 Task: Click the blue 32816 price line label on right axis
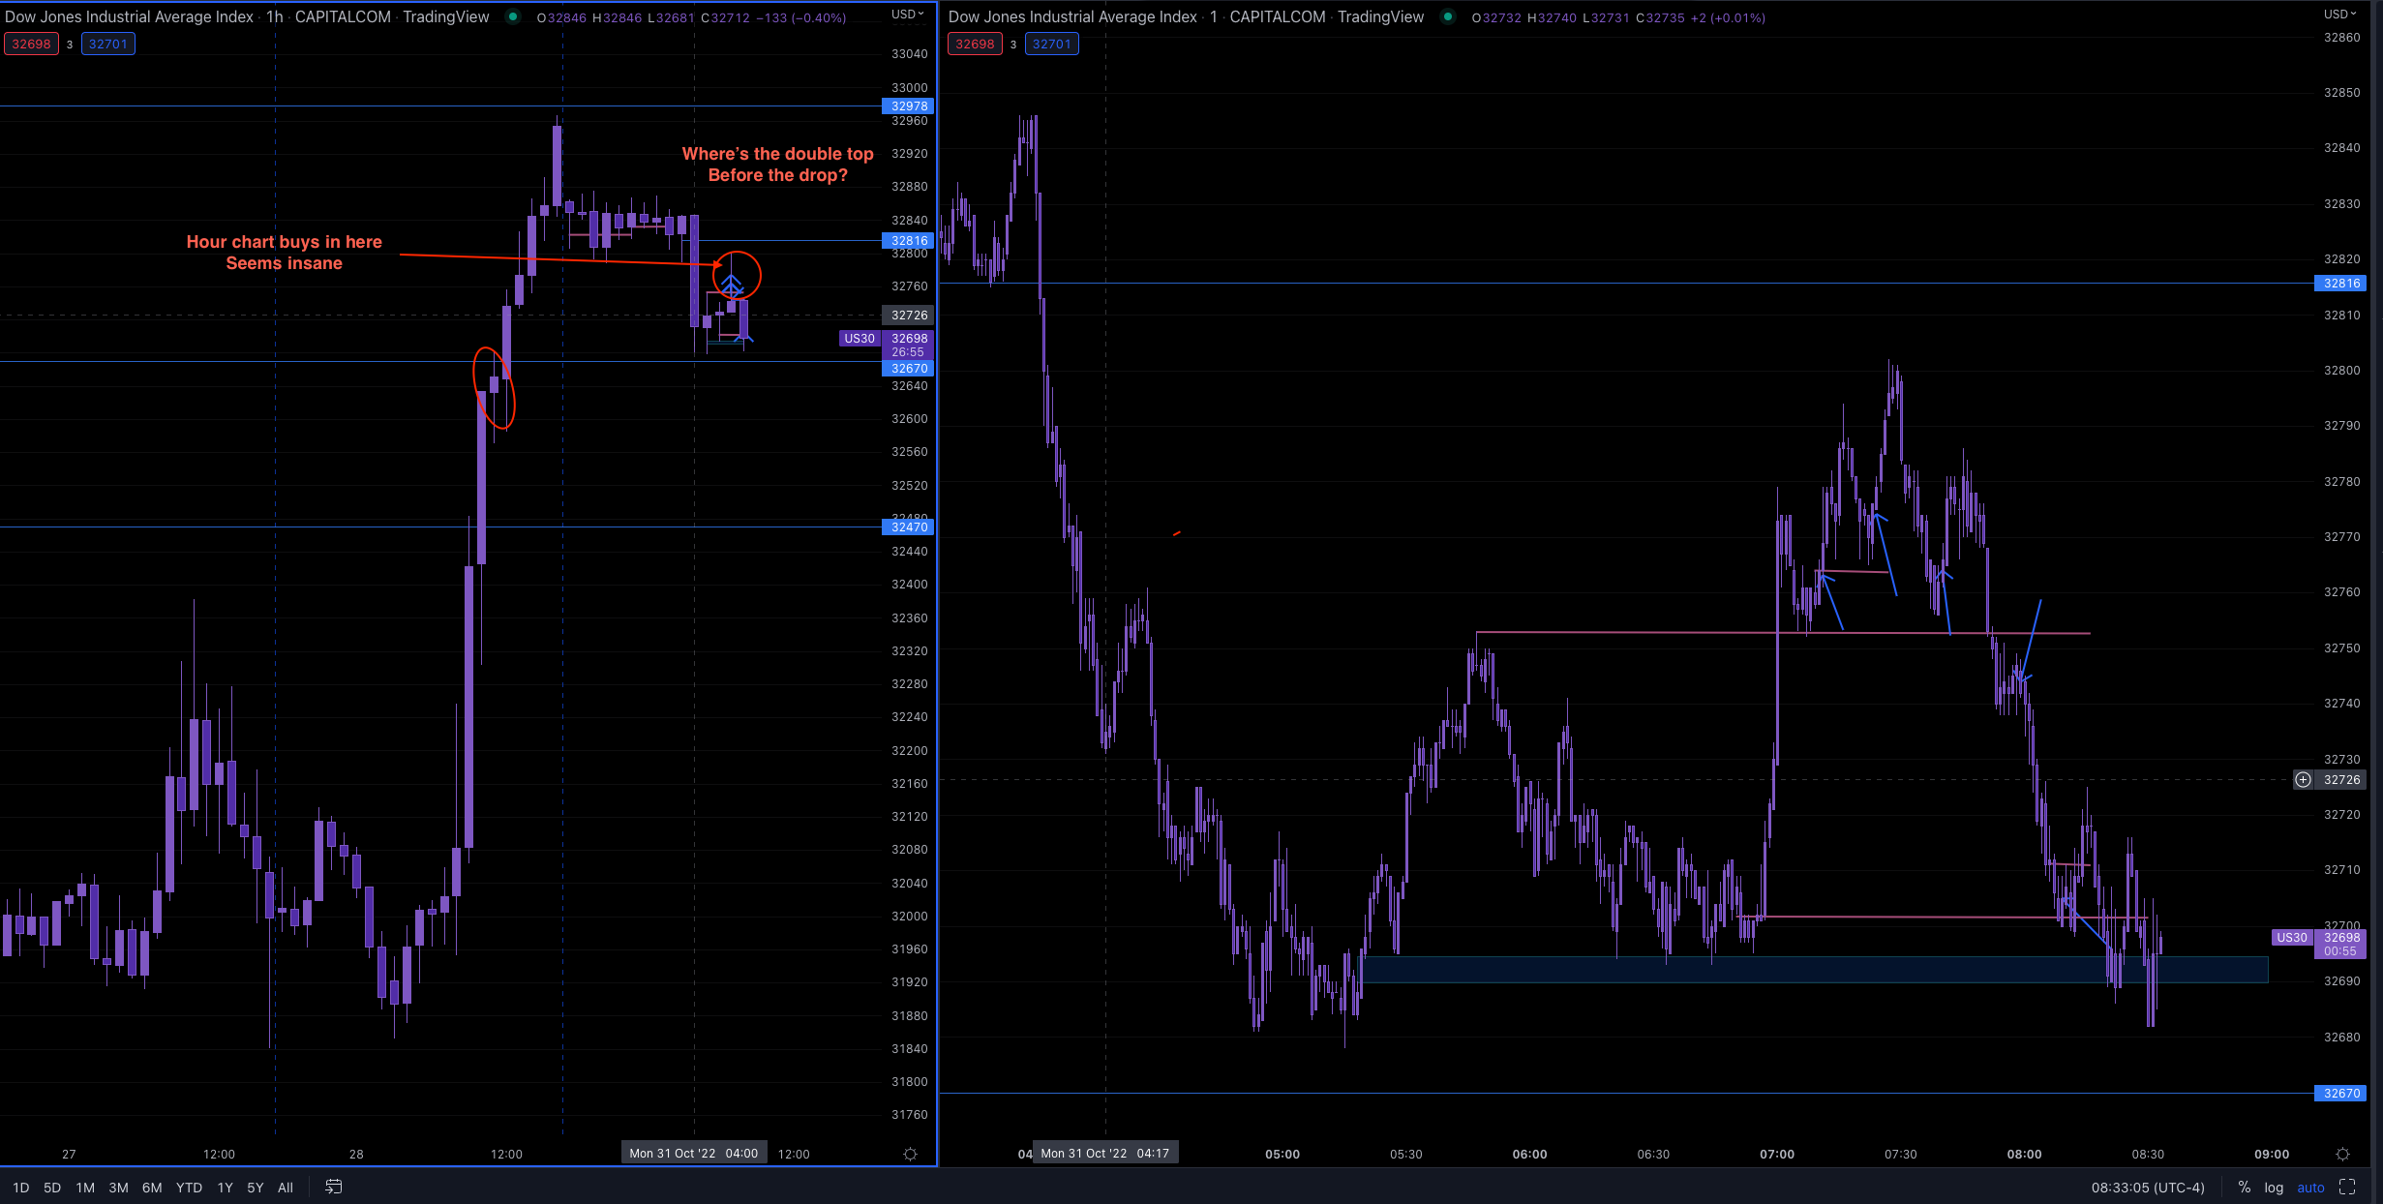point(2341,283)
